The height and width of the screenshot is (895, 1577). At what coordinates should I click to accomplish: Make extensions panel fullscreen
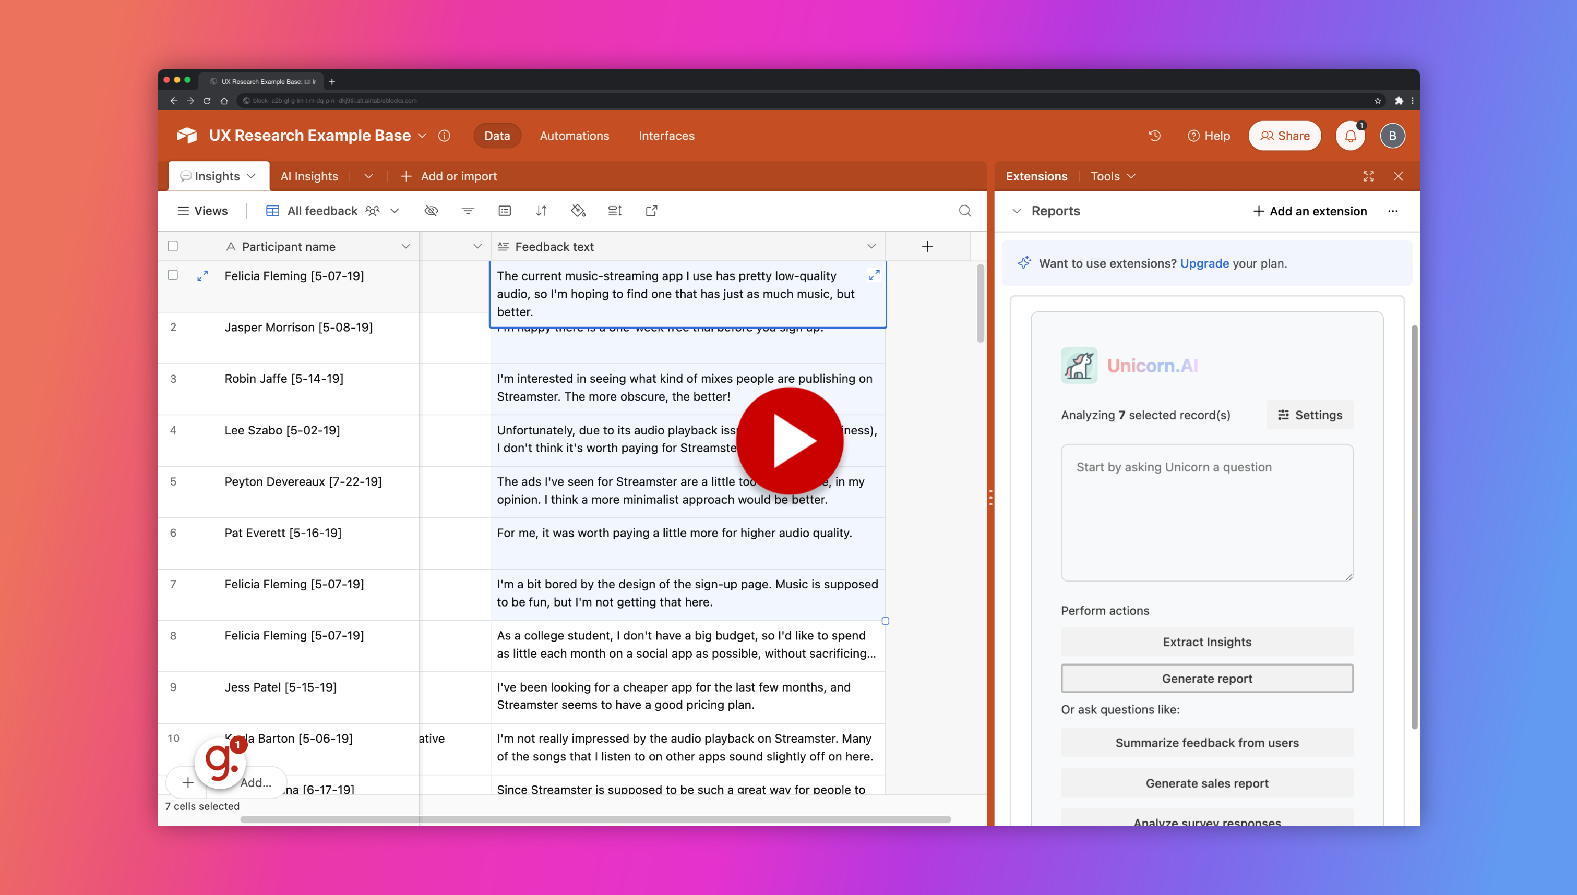(x=1369, y=176)
